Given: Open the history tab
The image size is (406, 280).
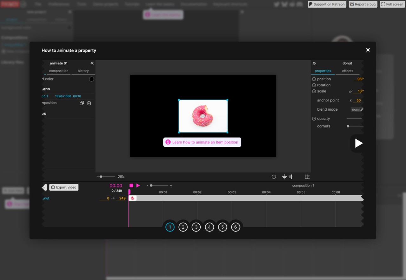Looking at the screenshot, I should coord(83,71).
